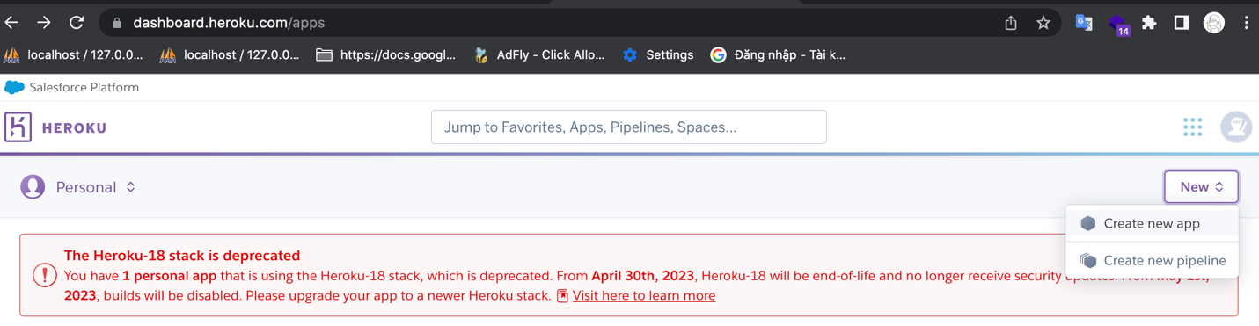Select Create new pipeline
This screenshot has height=326, width=1259.
(x=1152, y=260)
